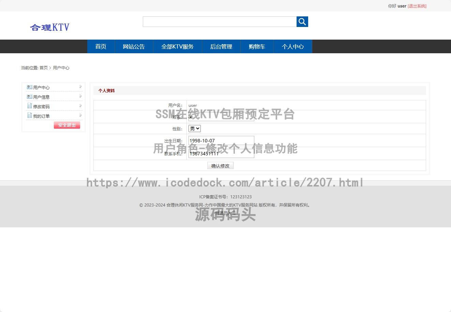Click the arrow at right of 修改密码 row
Viewport: 451px width, 312px height.
80,106
